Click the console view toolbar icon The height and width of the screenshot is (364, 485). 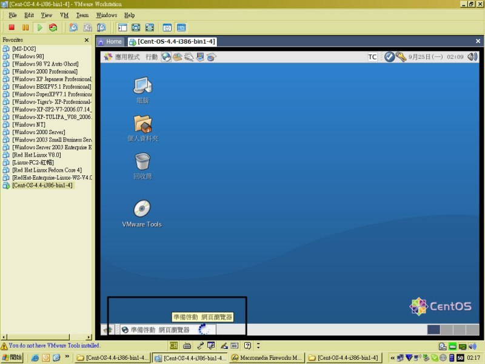[x=181, y=27]
